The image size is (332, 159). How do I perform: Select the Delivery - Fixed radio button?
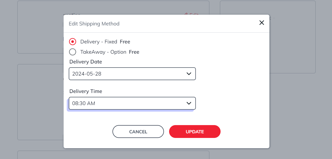(x=73, y=42)
